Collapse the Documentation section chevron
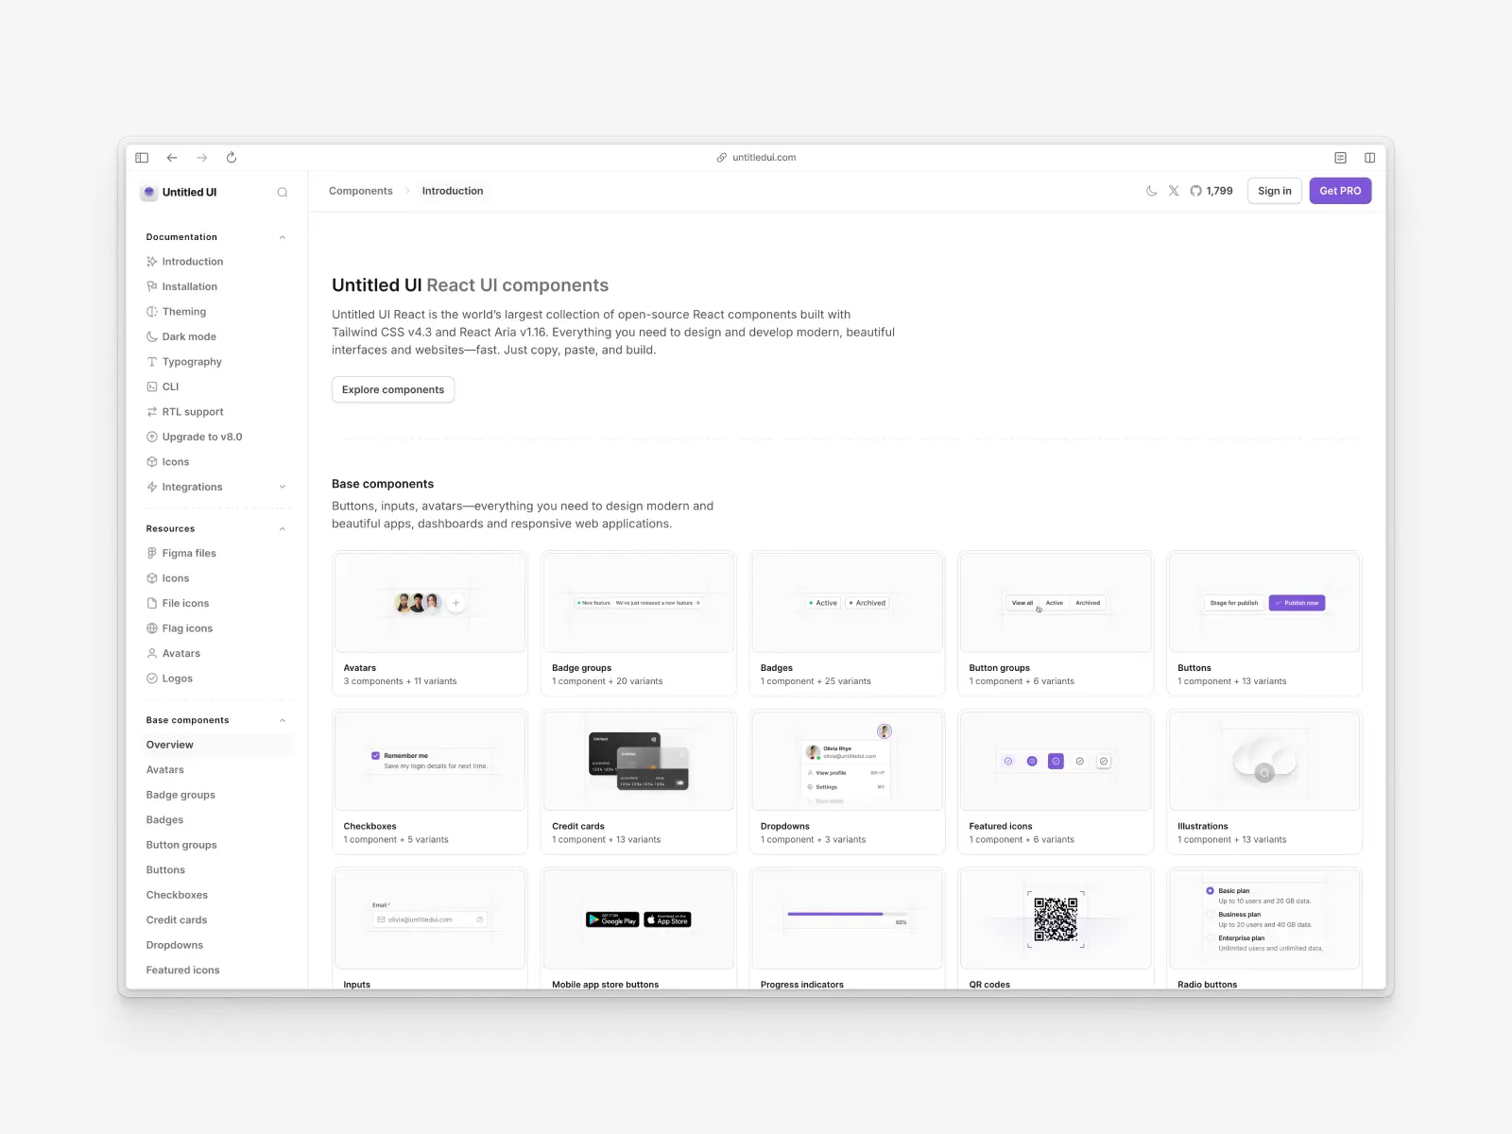Viewport: 1512px width, 1134px height. (x=283, y=237)
